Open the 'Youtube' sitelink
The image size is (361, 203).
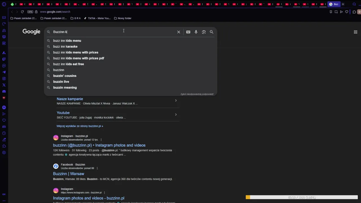click(63, 113)
